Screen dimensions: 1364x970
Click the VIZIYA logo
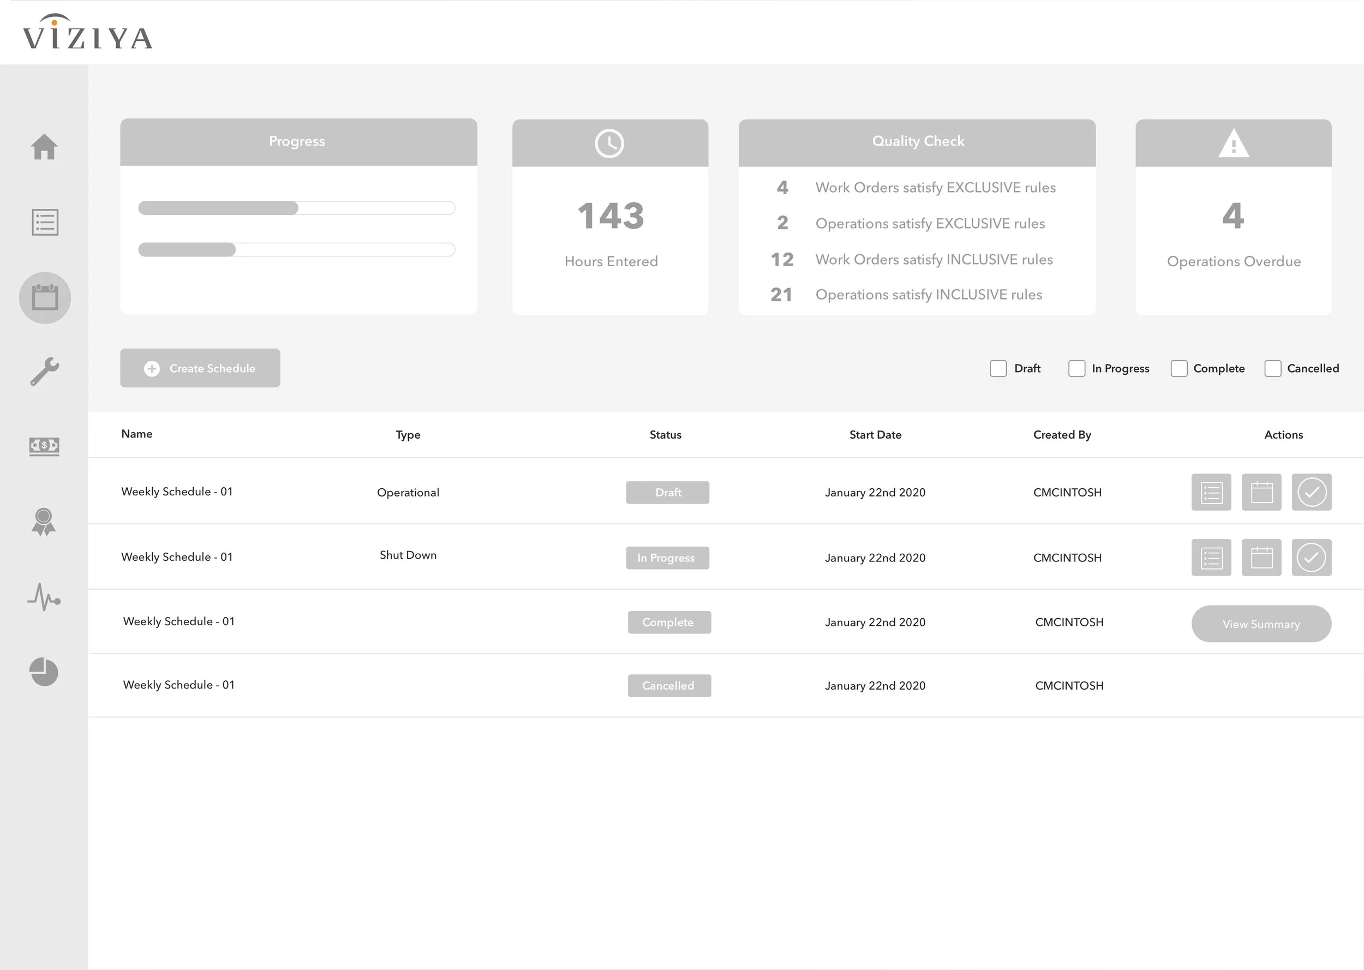[88, 33]
